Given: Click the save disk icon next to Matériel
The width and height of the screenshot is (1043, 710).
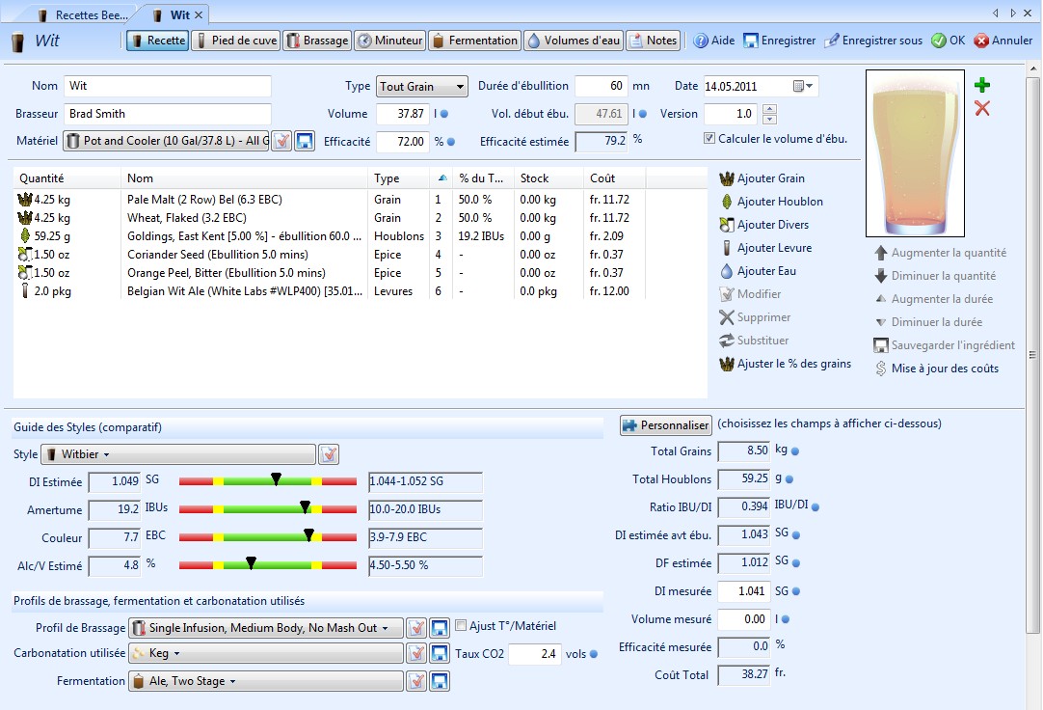Looking at the screenshot, I should (305, 142).
